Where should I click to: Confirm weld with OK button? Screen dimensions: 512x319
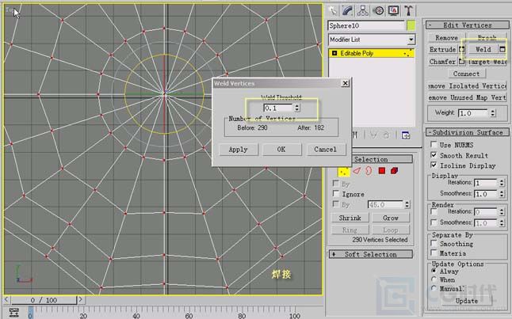(x=281, y=150)
